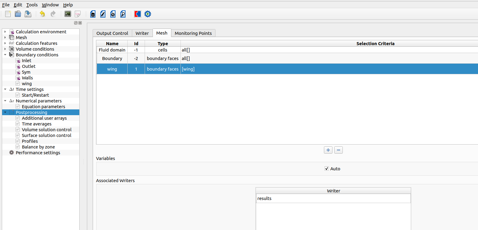
Task: Expand the Volume conditions tree node
Action: pos(5,49)
